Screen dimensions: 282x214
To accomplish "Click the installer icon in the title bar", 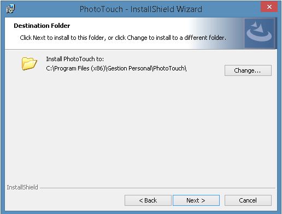I will click(10, 9).
